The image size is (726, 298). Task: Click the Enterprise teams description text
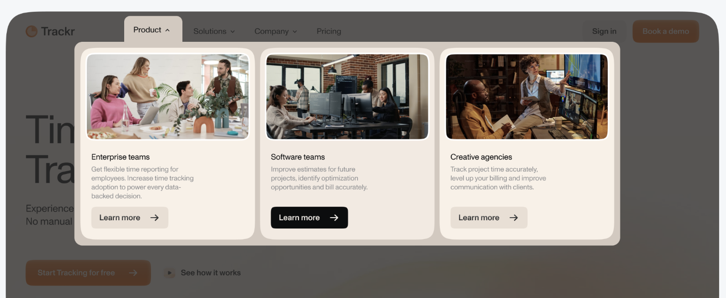tap(142, 183)
